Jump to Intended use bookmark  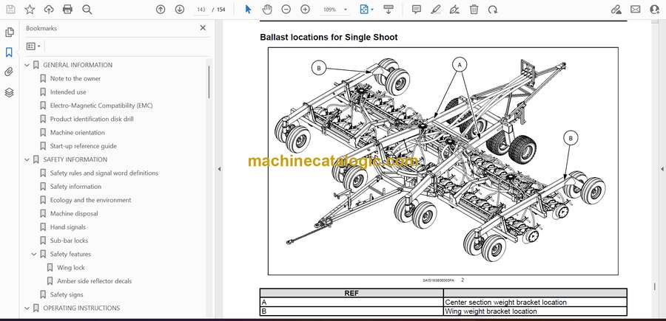(68, 92)
